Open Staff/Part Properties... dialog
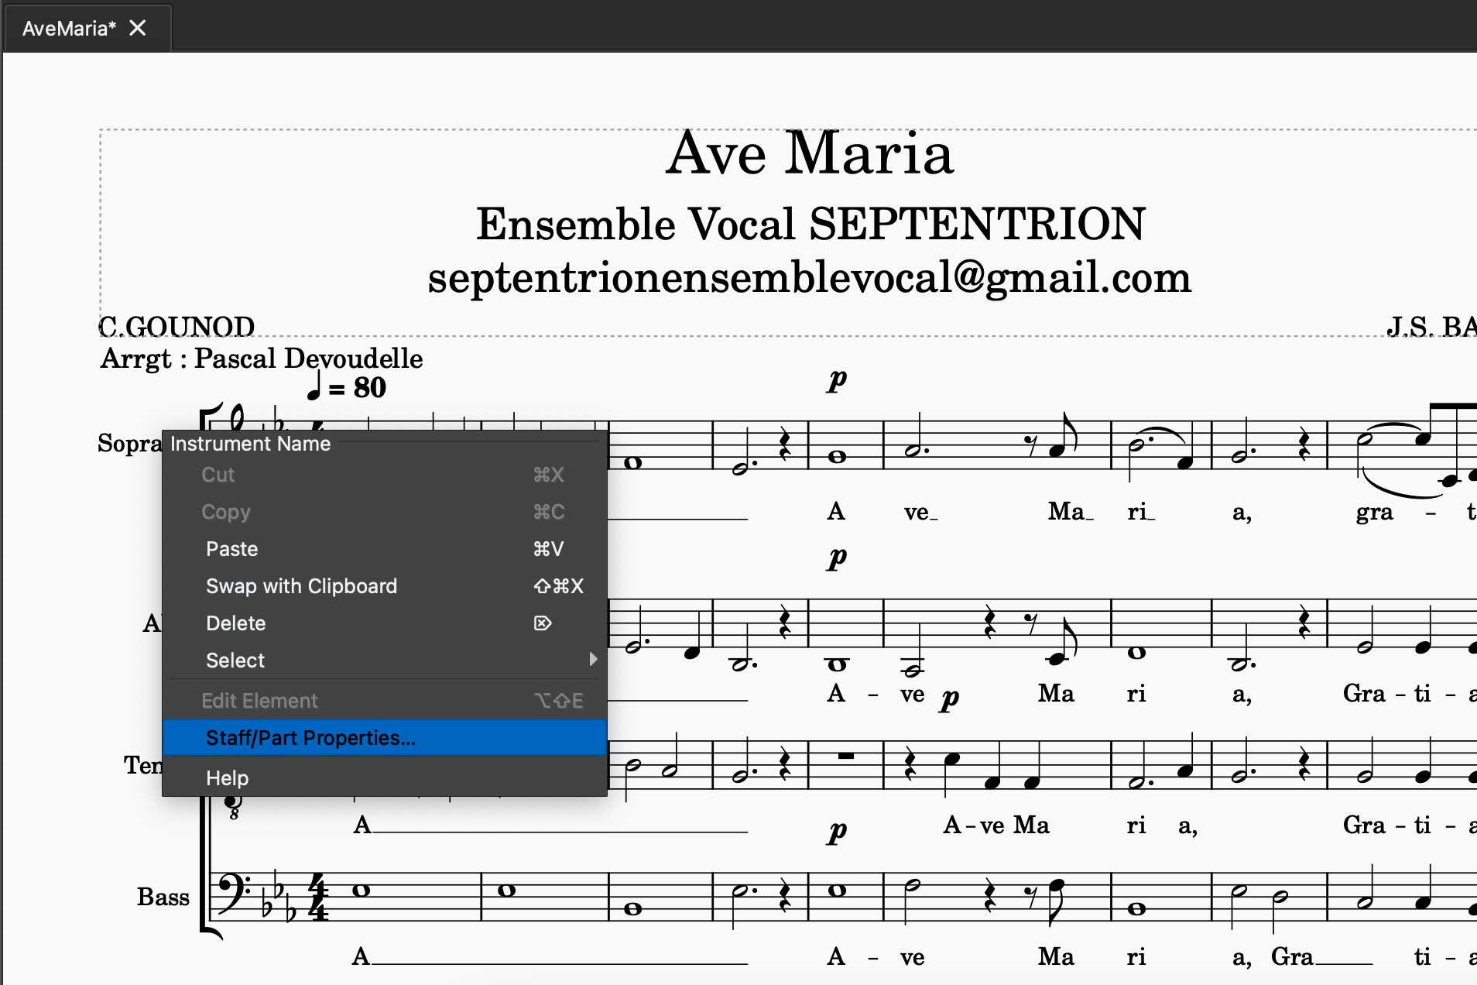The height and width of the screenshot is (985, 1477). pos(385,738)
